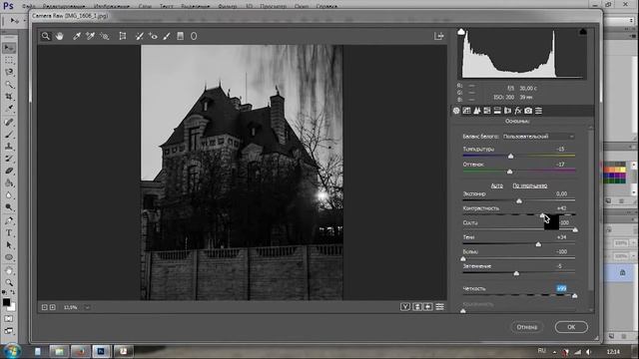Screen dimensions: 639x359
Task: Open the HSL / Grayscale tab
Action: tap(487, 111)
